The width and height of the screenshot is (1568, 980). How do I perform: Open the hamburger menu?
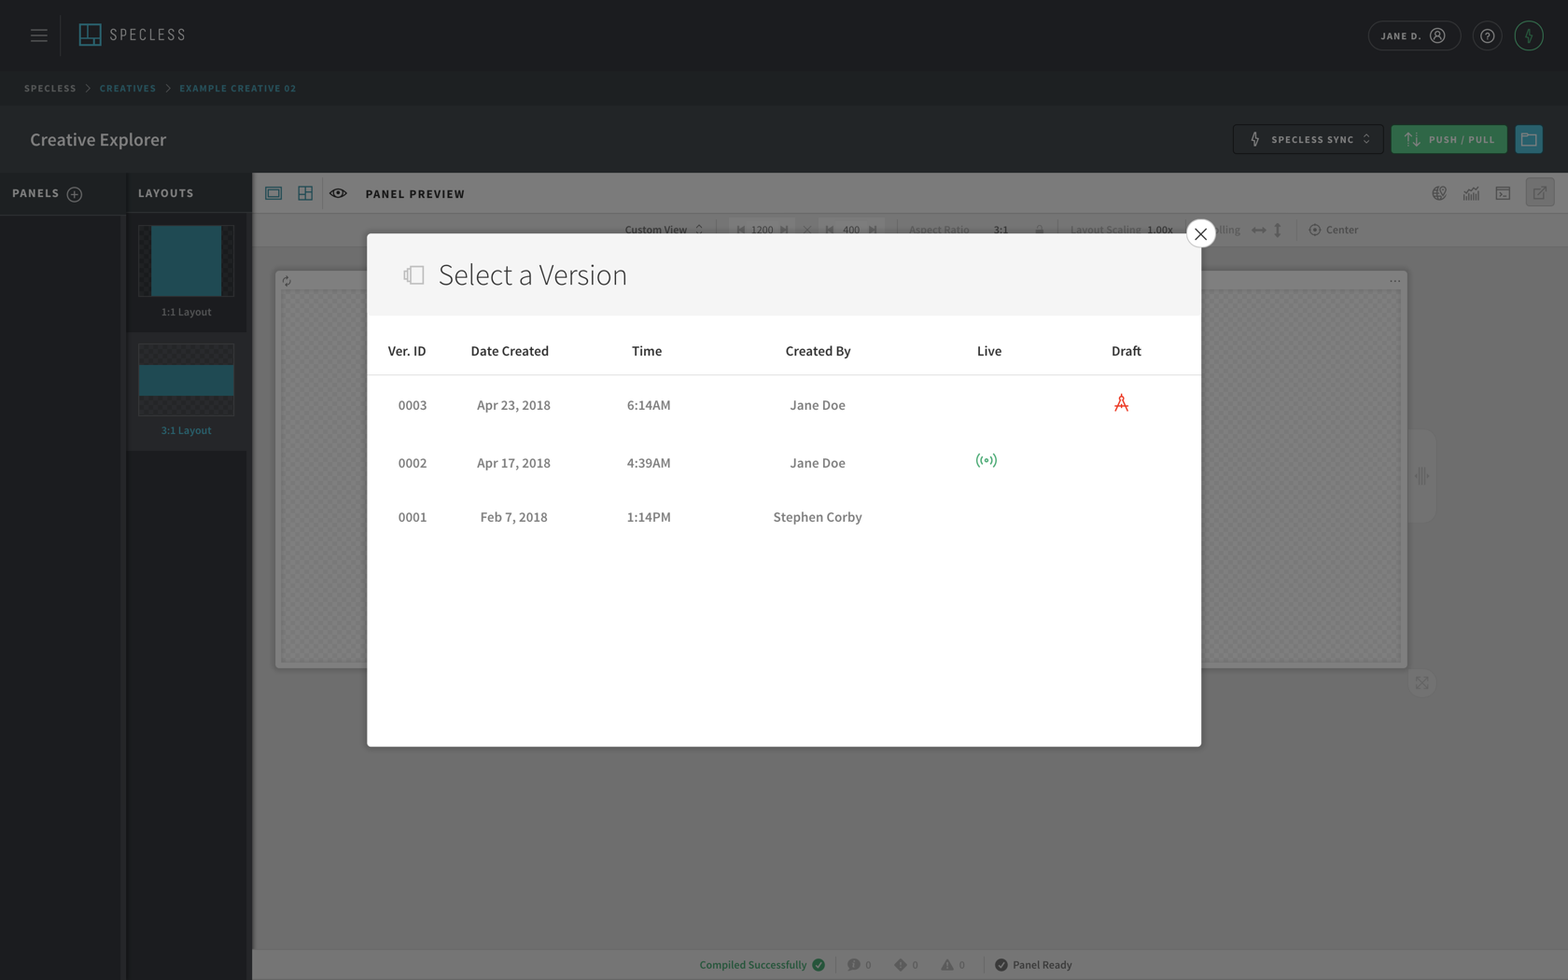tap(38, 35)
